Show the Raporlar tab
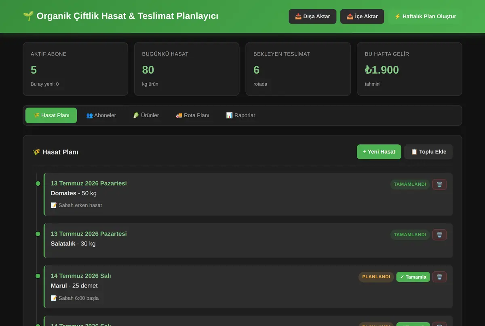The image size is (485, 326). 240,115
